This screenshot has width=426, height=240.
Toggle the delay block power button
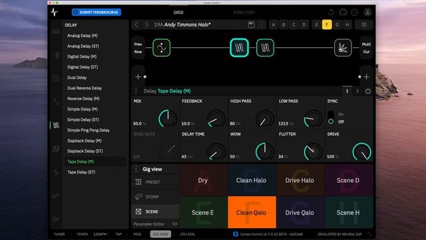(x=368, y=91)
